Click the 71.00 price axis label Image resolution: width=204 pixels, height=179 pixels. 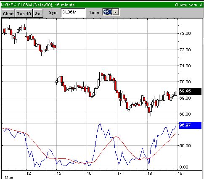pos(185,66)
